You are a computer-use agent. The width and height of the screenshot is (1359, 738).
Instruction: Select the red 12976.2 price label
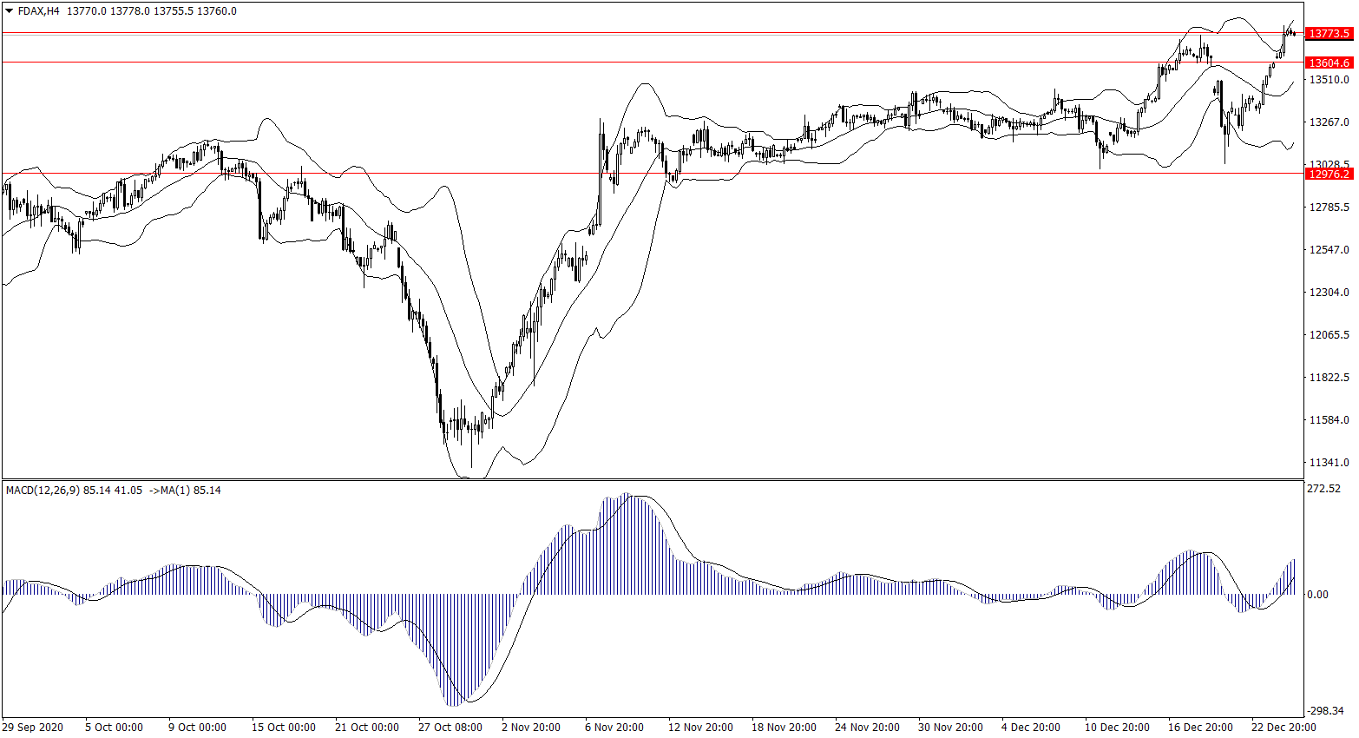(x=1329, y=175)
